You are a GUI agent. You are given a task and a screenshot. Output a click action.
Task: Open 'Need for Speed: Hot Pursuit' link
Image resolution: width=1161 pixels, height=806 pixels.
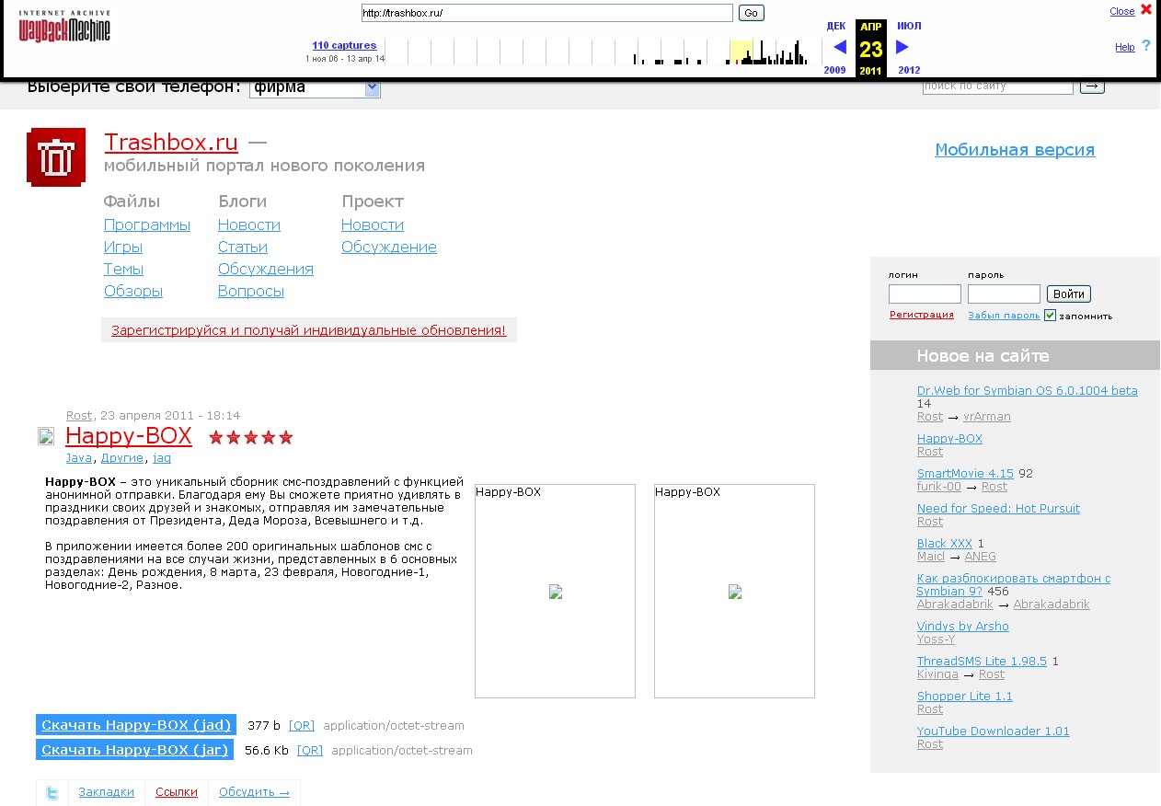pyautogui.click(x=998, y=509)
